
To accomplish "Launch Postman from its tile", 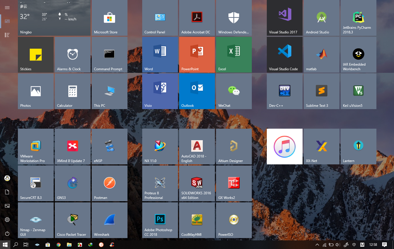I will point(110,183).
